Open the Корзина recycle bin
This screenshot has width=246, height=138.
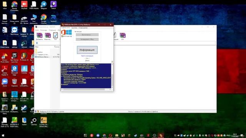(x=15, y=83)
